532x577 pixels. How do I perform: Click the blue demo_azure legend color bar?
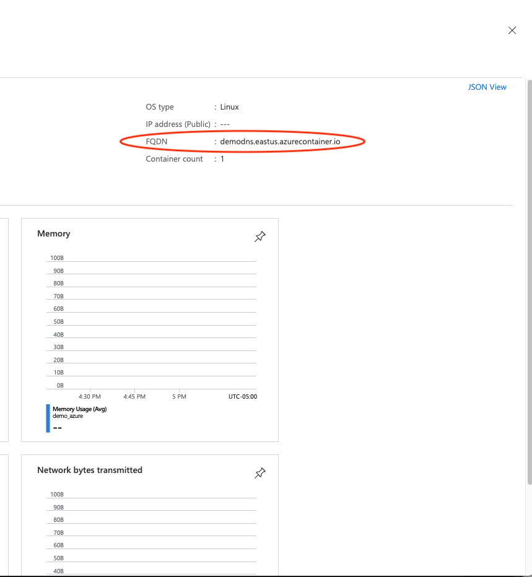[x=48, y=418]
